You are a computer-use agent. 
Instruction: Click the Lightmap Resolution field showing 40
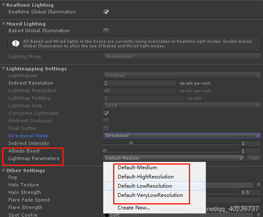point(139,90)
